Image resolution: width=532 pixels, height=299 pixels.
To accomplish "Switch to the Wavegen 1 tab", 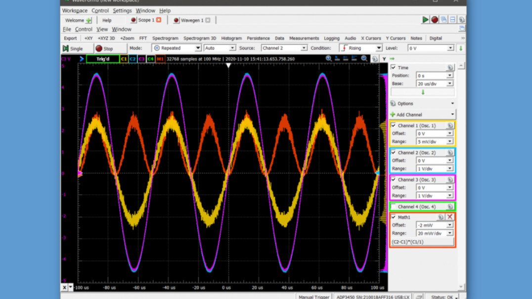I will (192, 20).
